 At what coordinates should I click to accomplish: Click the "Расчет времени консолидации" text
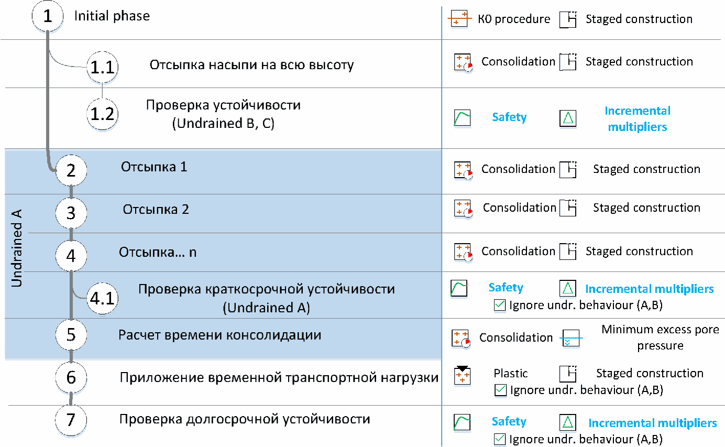pos(220,335)
